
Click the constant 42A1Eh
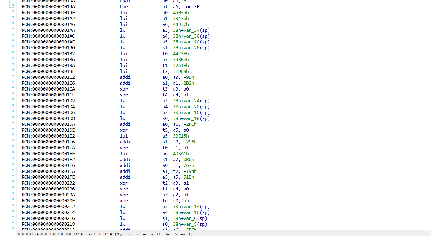click(x=181, y=66)
